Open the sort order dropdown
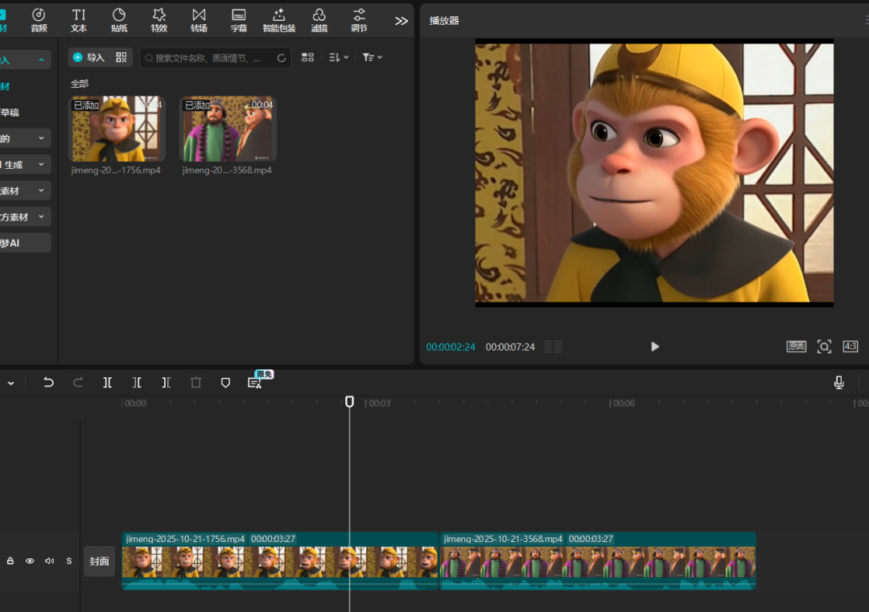This screenshot has width=869, height=612. [339, 57]
